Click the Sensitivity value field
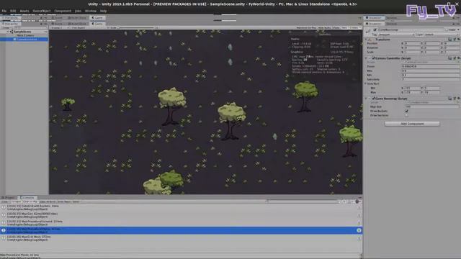This screenshot has height=259, width=461. tap(431, 79)
